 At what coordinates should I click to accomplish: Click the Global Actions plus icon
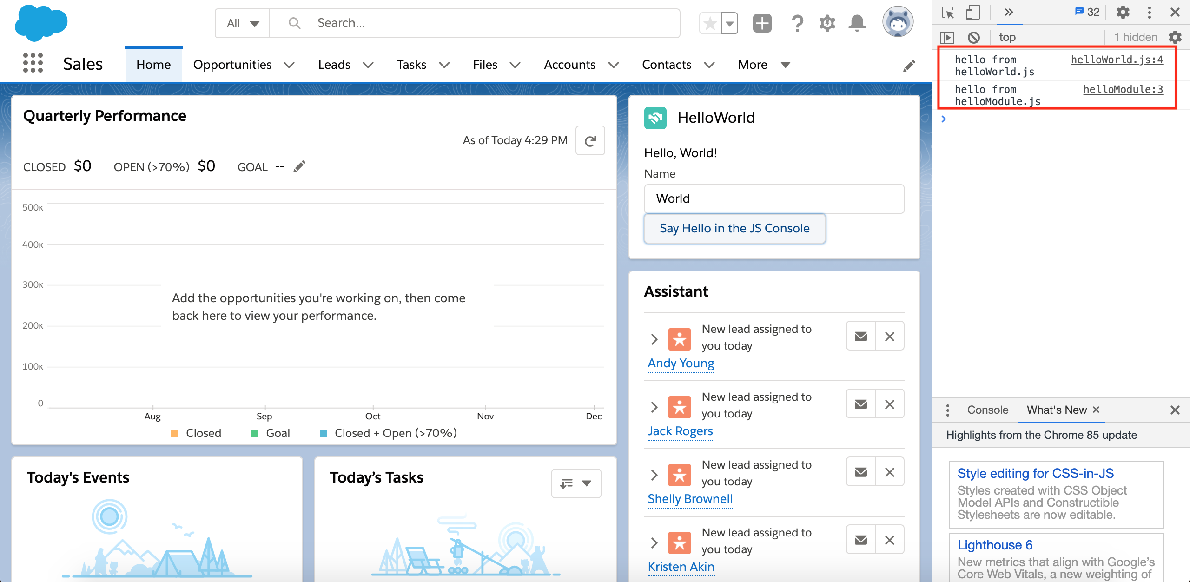click(762, 22)
